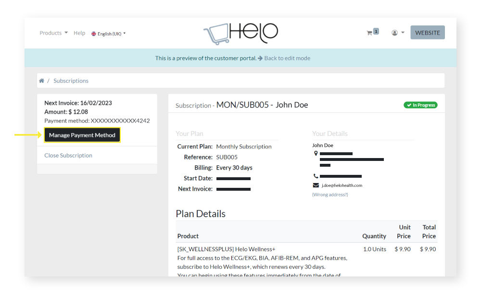This screenshot has width=481, height=294.
Task: Open the user account menu
Action: click(397, 33)
